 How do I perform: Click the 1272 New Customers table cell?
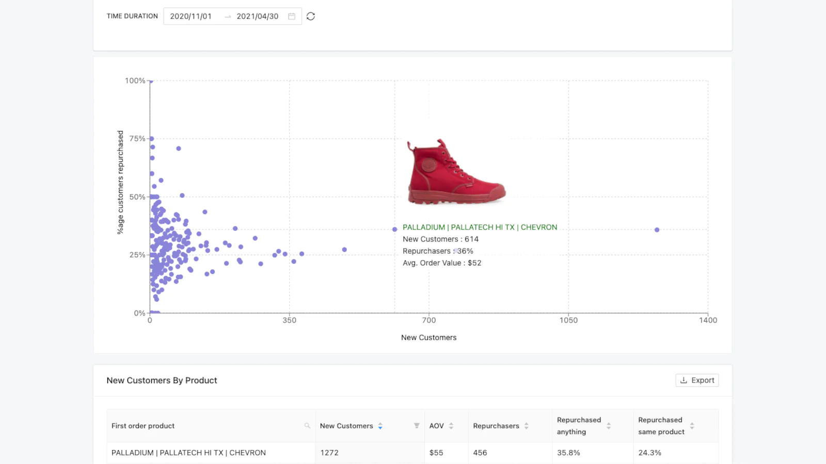pyautogui.click(x=329, y=453)
